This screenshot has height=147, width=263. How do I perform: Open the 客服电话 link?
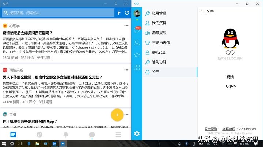[229, 129]
